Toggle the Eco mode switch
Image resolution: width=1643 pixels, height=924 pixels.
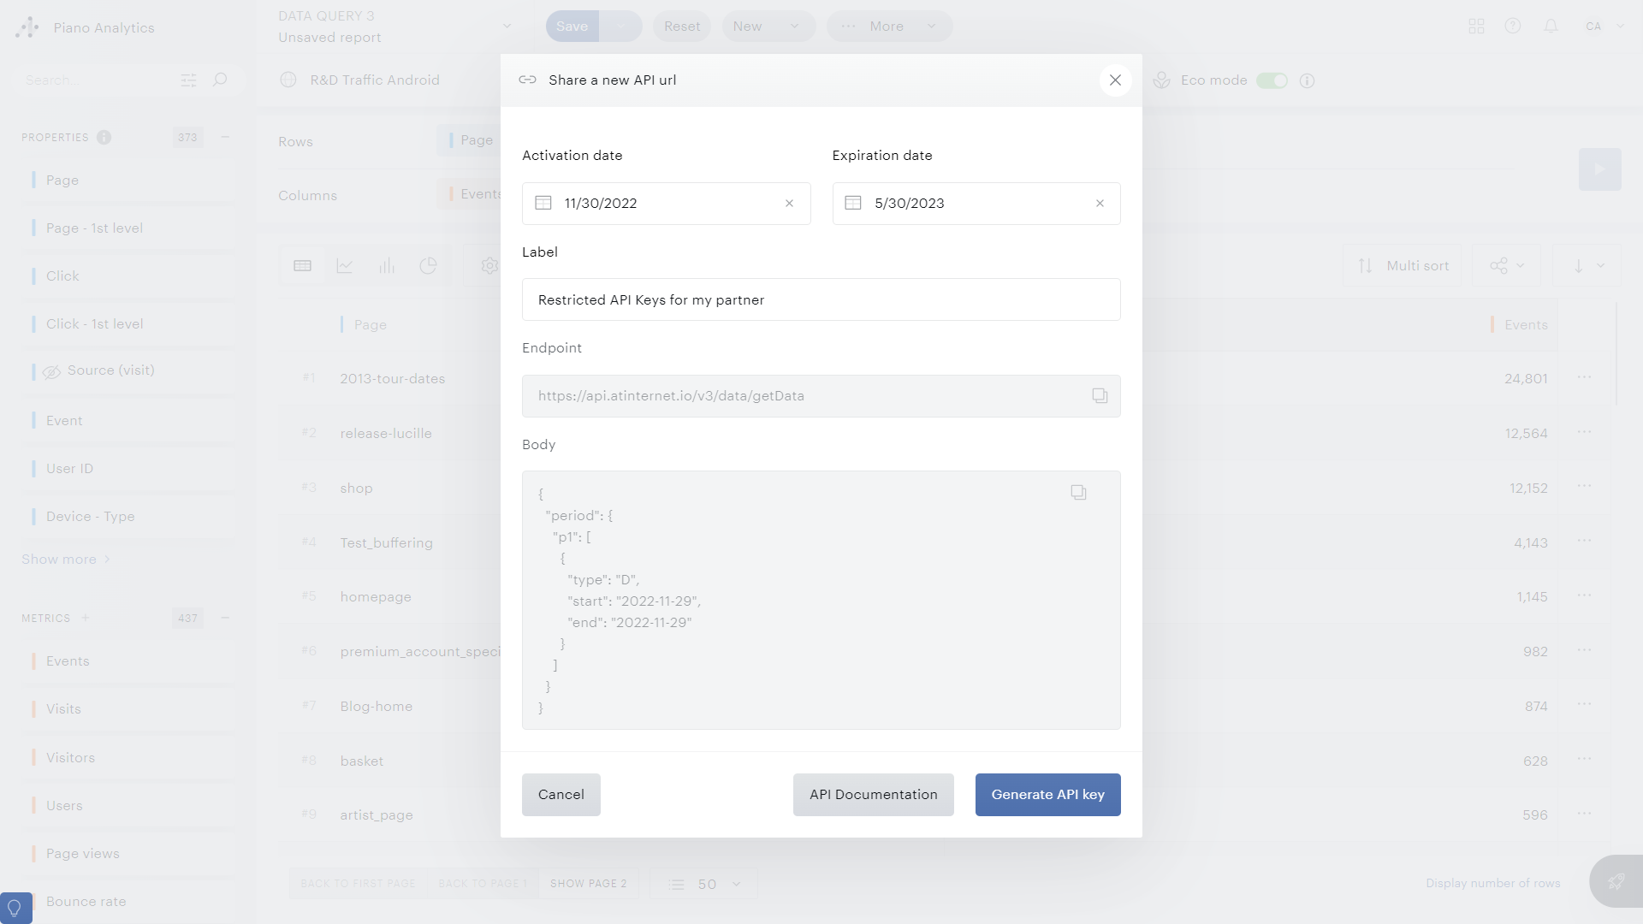(x=1272, y=80)
